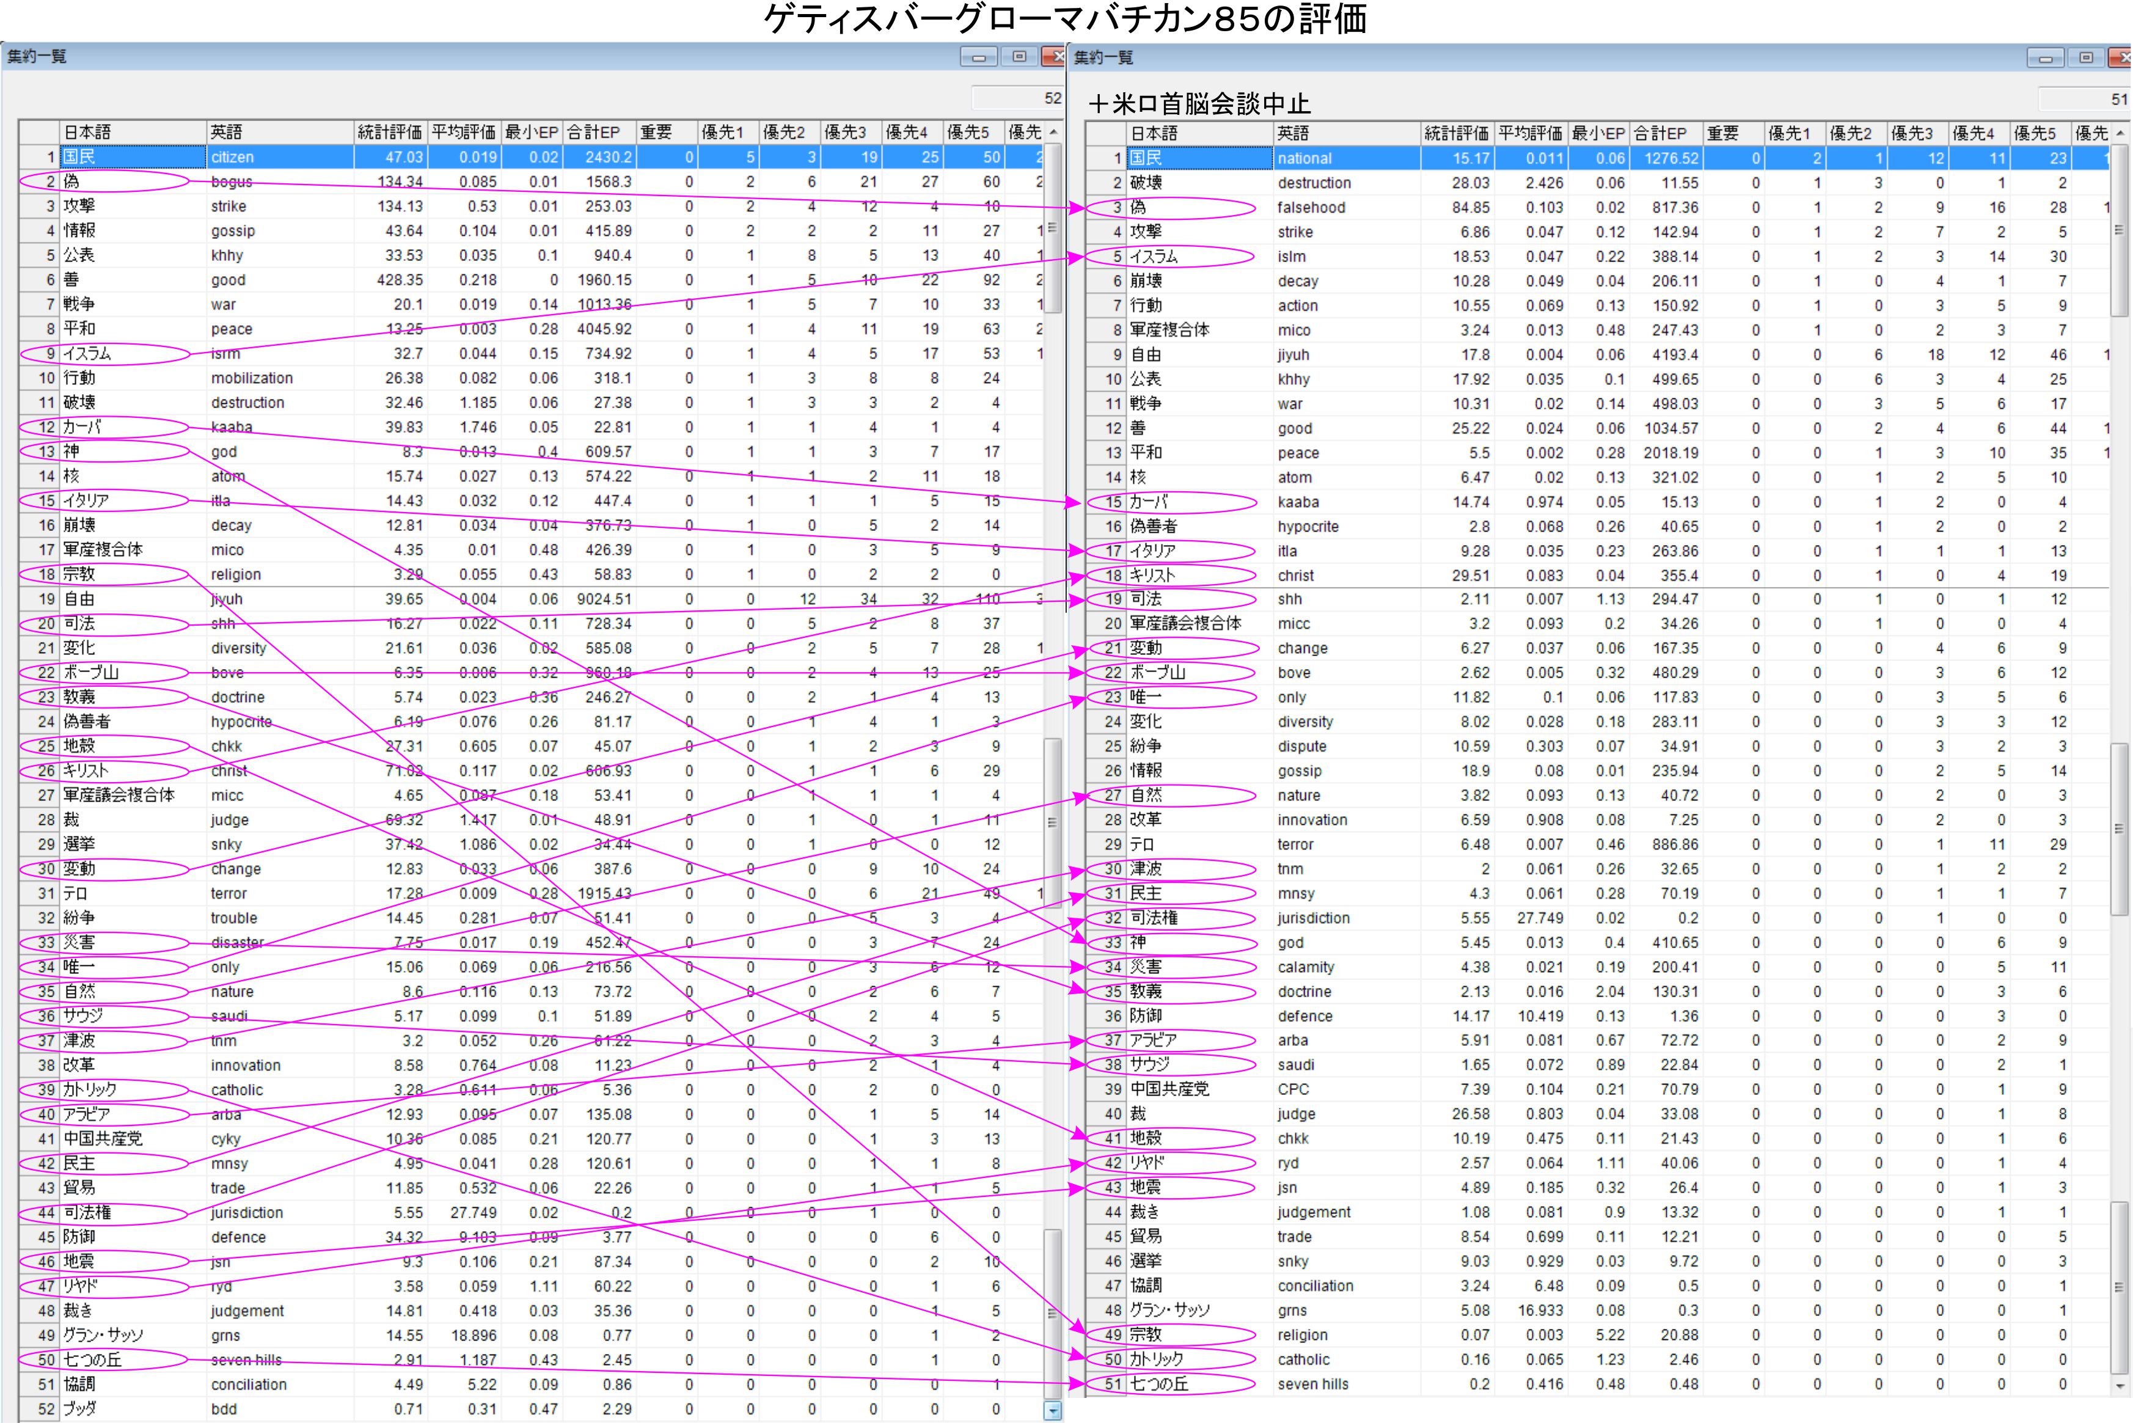The height and width of the screenshot is (1423, 2133).
Task: Minimize the left 集約一覧 window
Action: pos(978,57)
